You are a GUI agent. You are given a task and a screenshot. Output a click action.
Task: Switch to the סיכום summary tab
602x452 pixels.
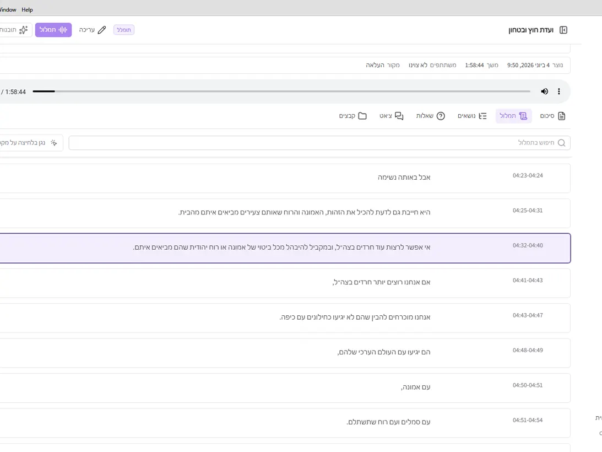coord(553,116)
